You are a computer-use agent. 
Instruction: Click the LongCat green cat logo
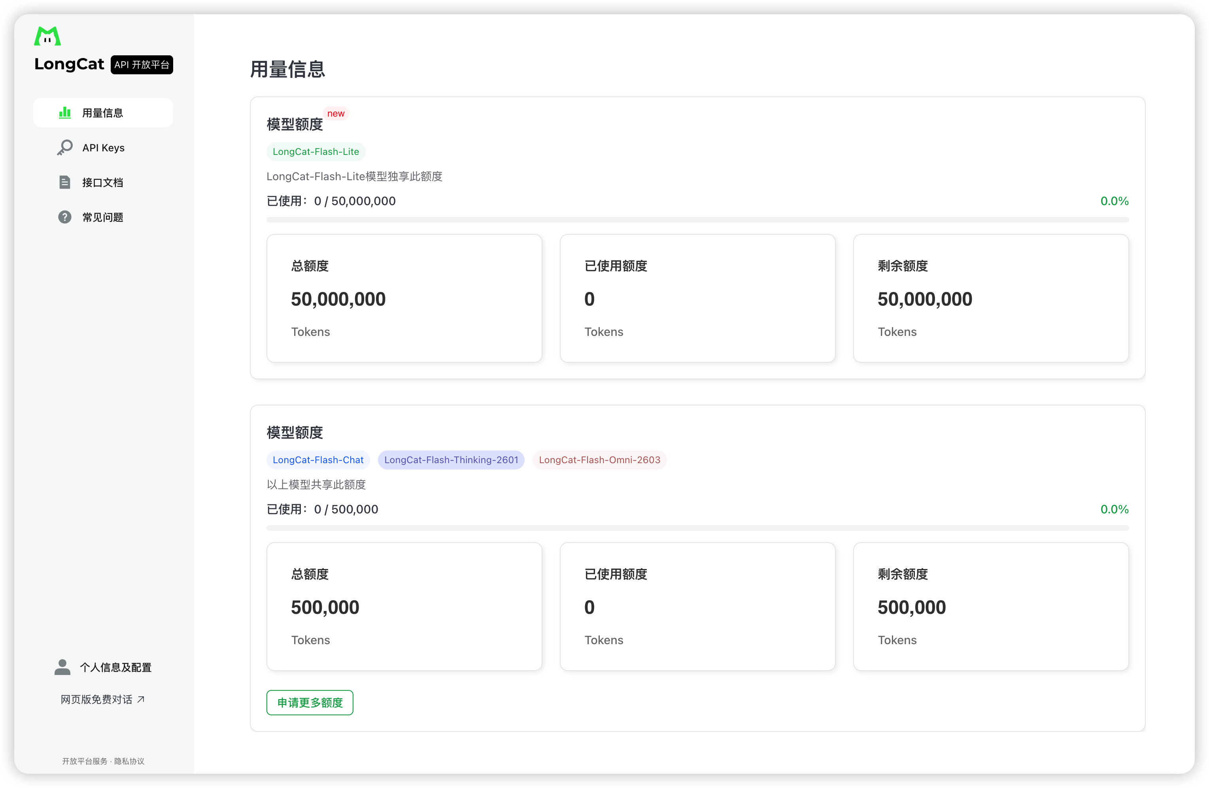point(47,36)
